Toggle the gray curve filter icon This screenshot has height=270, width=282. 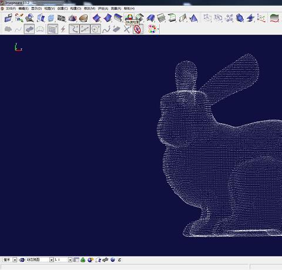point(18,29)
